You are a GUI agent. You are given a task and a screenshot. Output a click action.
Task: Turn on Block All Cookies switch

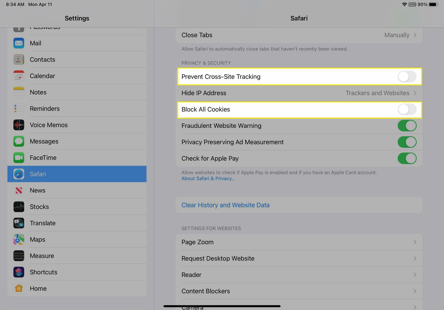coord(407,109)
